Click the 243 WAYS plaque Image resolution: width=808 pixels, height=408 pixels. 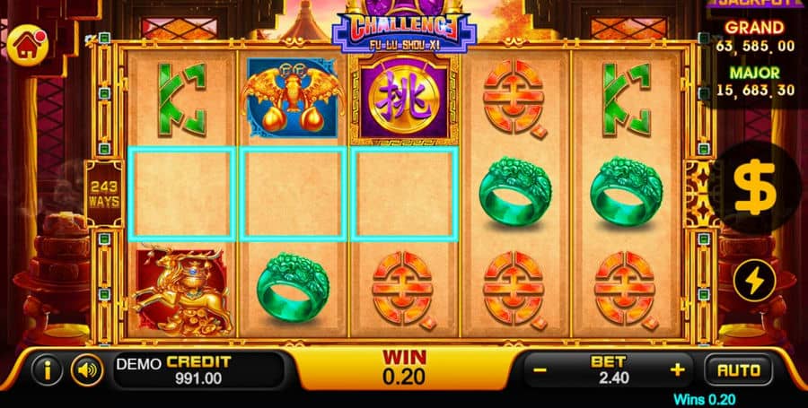(103, 194)
